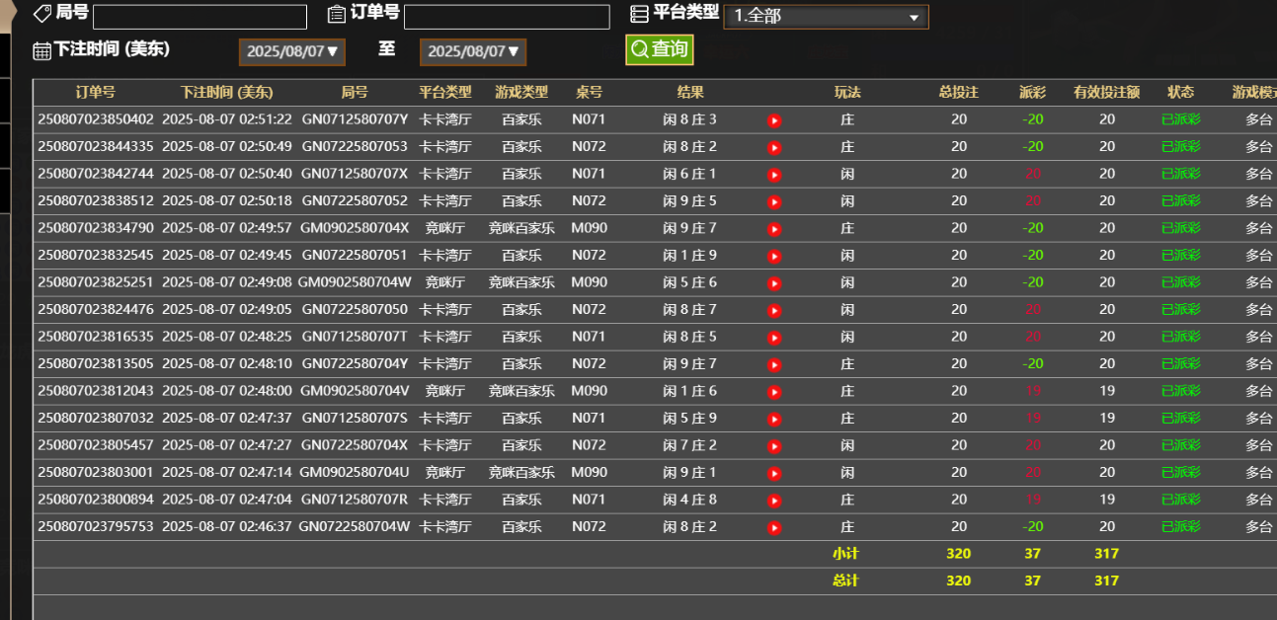This screenshot has height=620, width=1277.
Task: Click the red play icon on result 闲 8 庄 2
Action: click(774, 148)
